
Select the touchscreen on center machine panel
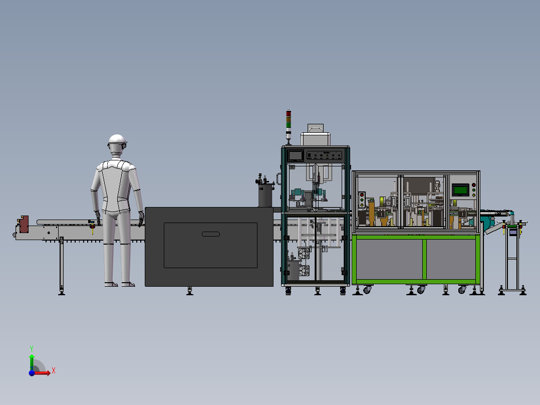296,156
